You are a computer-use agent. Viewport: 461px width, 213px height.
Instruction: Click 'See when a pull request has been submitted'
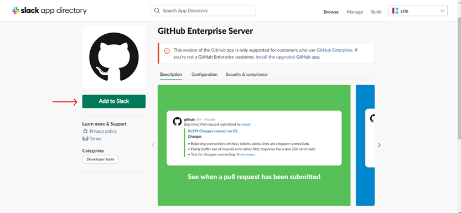pyautogui.click(x=254, y=177)
